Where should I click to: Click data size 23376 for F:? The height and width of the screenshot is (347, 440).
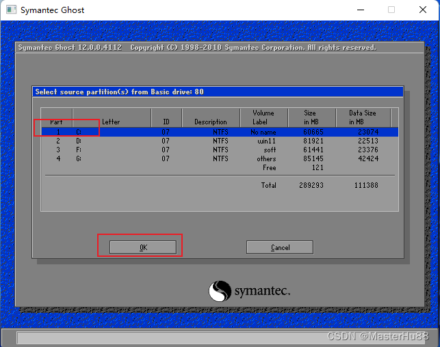[368, 150]
